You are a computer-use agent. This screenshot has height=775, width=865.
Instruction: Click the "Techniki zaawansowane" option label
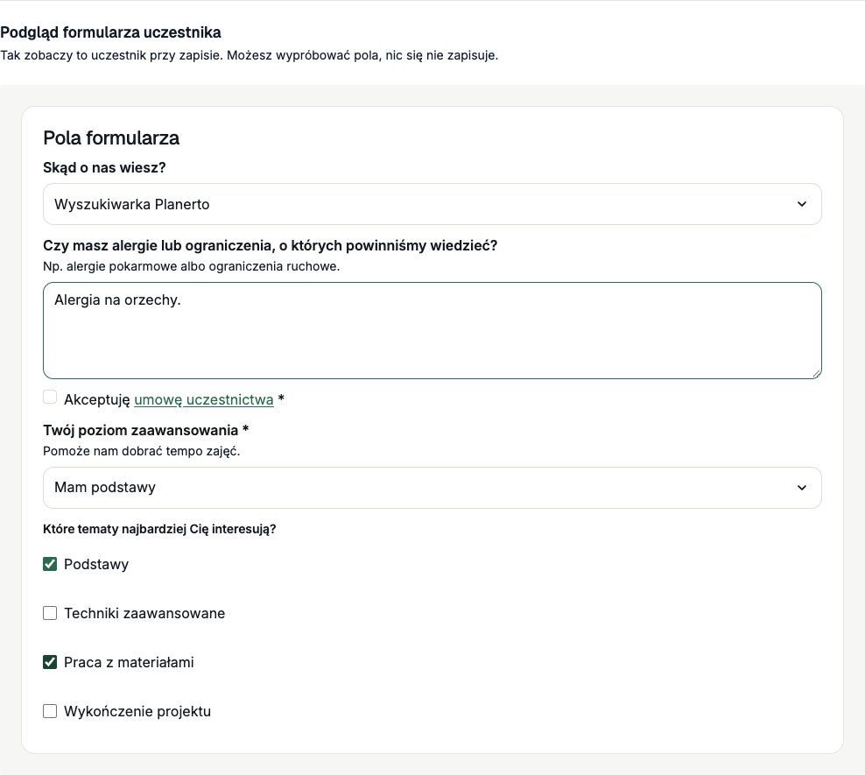pyautogui.click(x=144, y=613)
